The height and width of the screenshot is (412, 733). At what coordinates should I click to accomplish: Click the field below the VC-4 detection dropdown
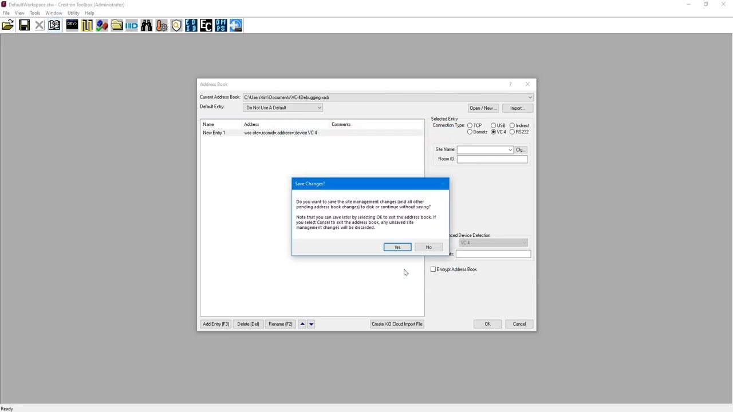[493, 254]
